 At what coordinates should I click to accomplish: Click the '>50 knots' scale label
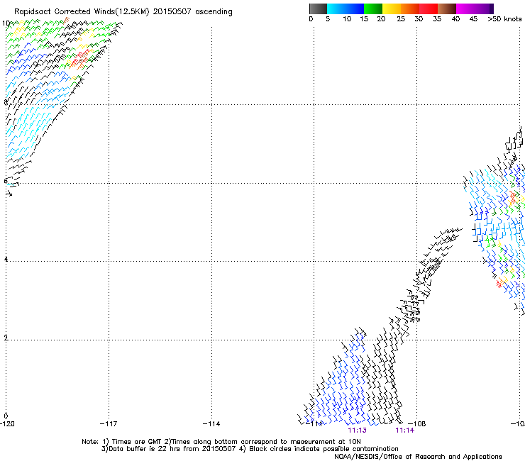[504, 19]
